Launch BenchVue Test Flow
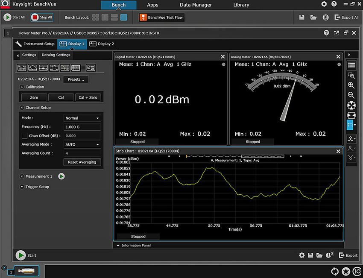 point(161,18)
